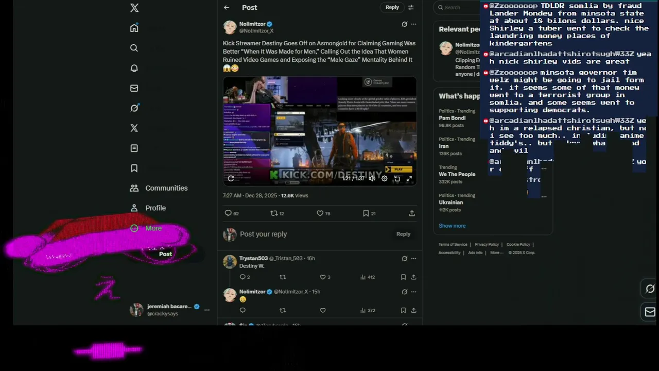Reply to Nolimitzor's emoji comment

[242, 310]
